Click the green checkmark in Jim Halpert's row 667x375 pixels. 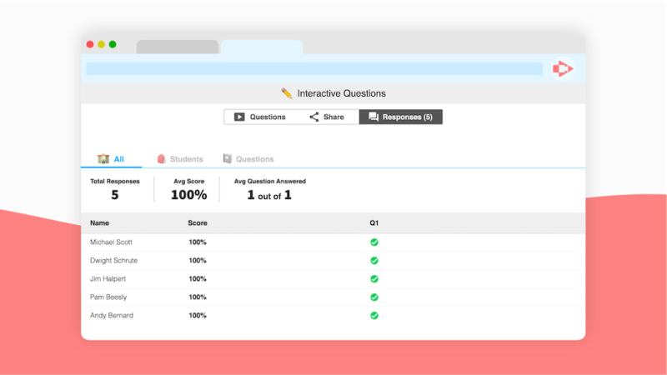click(x=374, y=279)
